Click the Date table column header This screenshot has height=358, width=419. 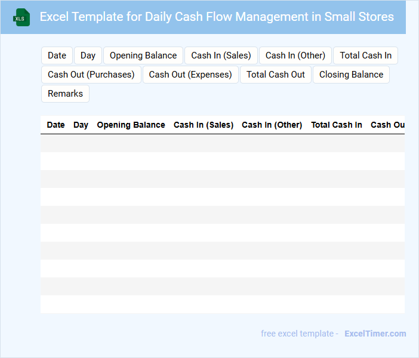(x=56, y=125)
